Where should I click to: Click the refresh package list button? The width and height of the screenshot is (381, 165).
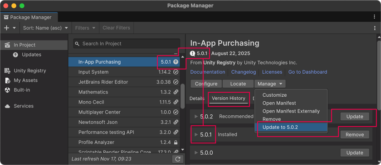178,159
